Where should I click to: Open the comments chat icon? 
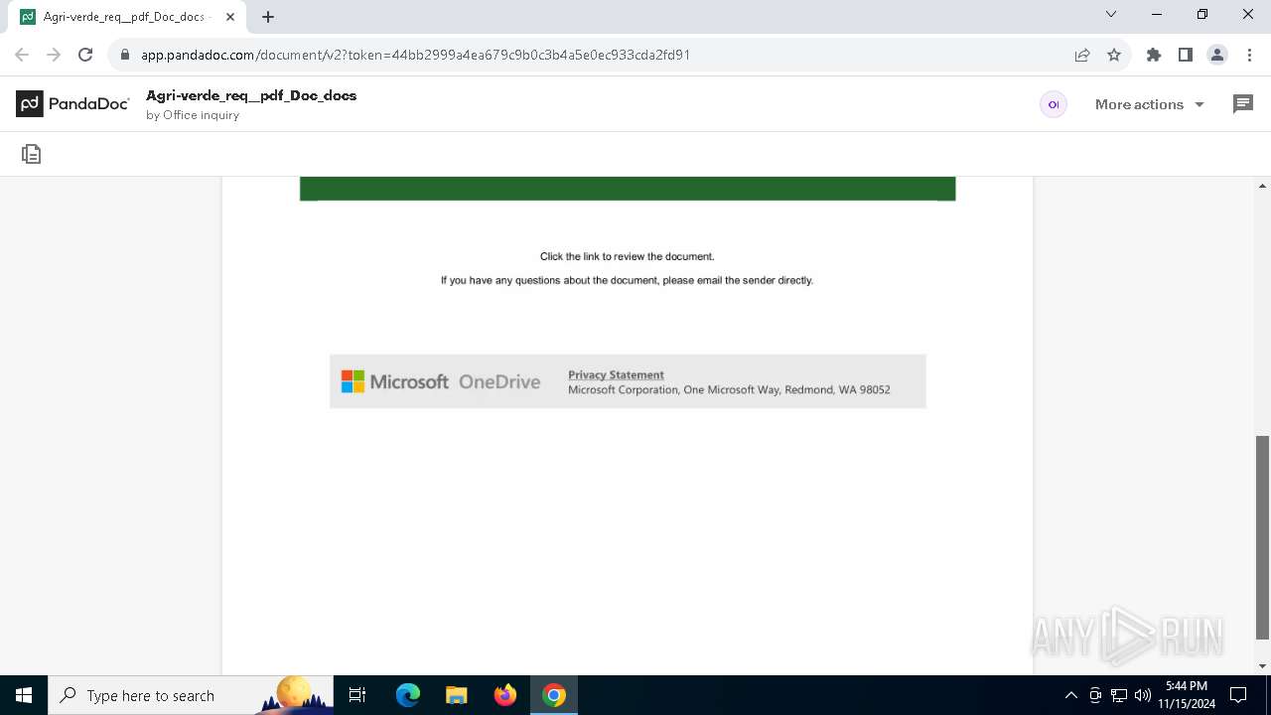pos(1242,104)
